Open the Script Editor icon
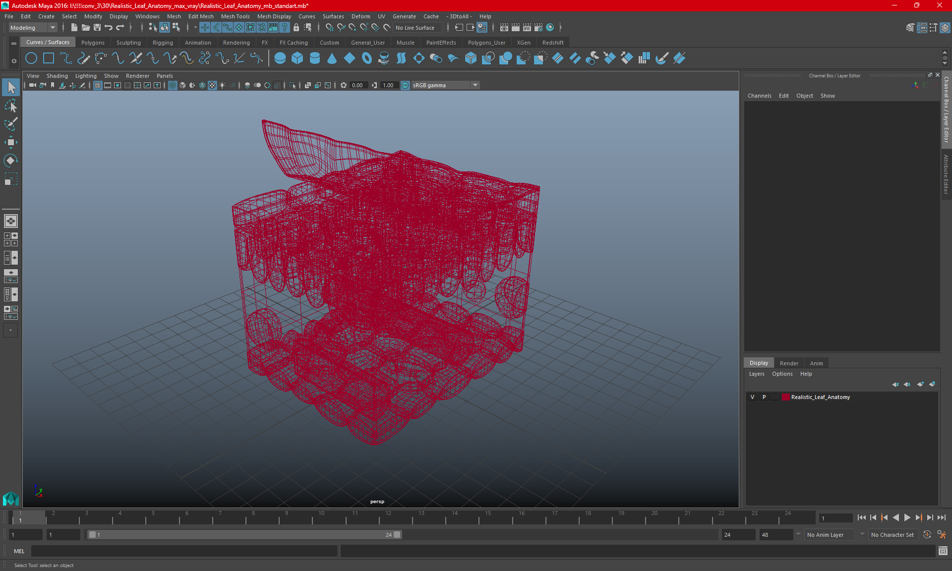This screenshot has width=952, height=571. pyautogui.click(x=943, y=551)
